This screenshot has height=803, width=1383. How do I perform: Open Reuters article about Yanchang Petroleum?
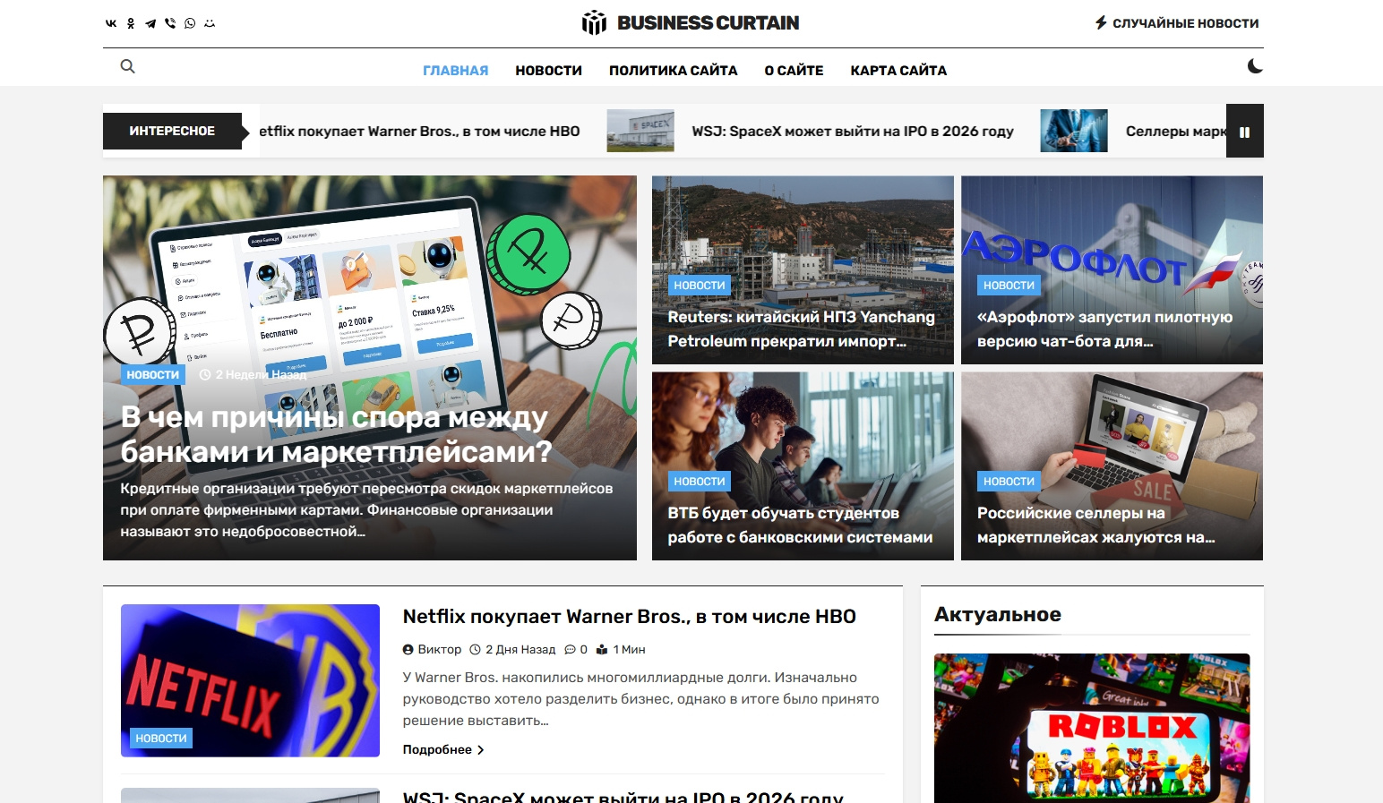click(x=801, y=329)
